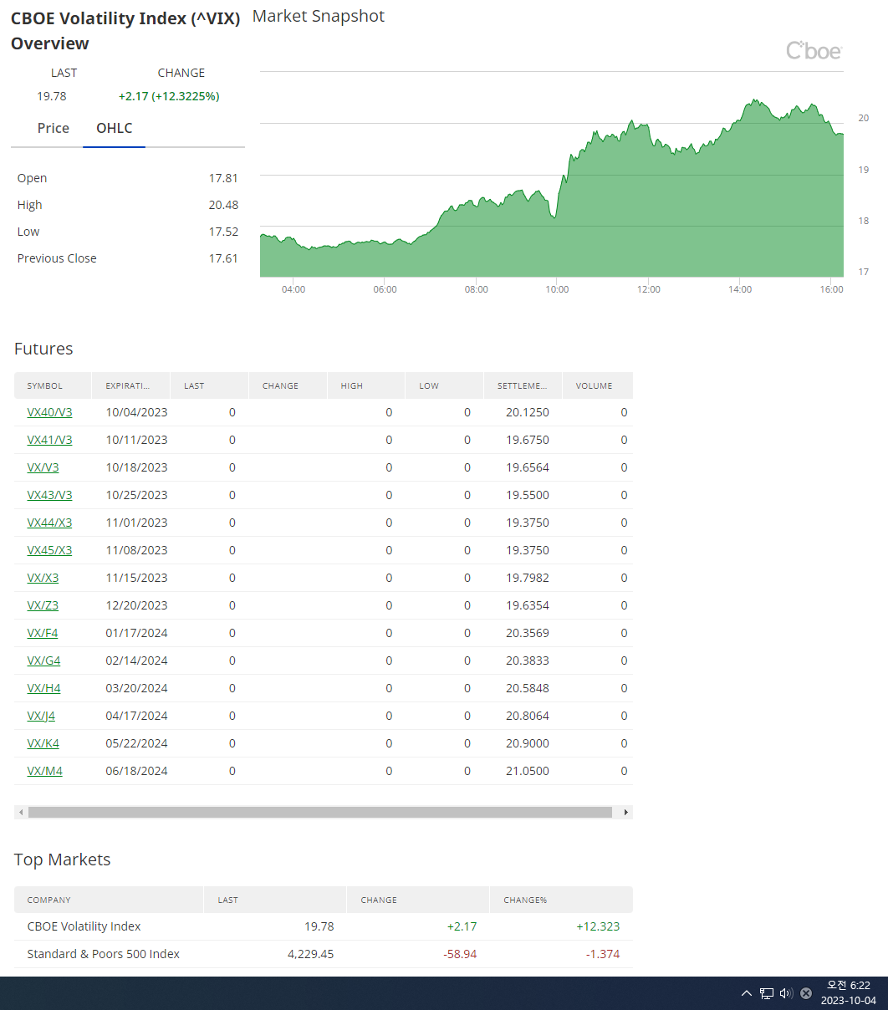Open the VX/Z3 futures link
This screenshot has height=1010, width=888.
[x=43, y=605]
